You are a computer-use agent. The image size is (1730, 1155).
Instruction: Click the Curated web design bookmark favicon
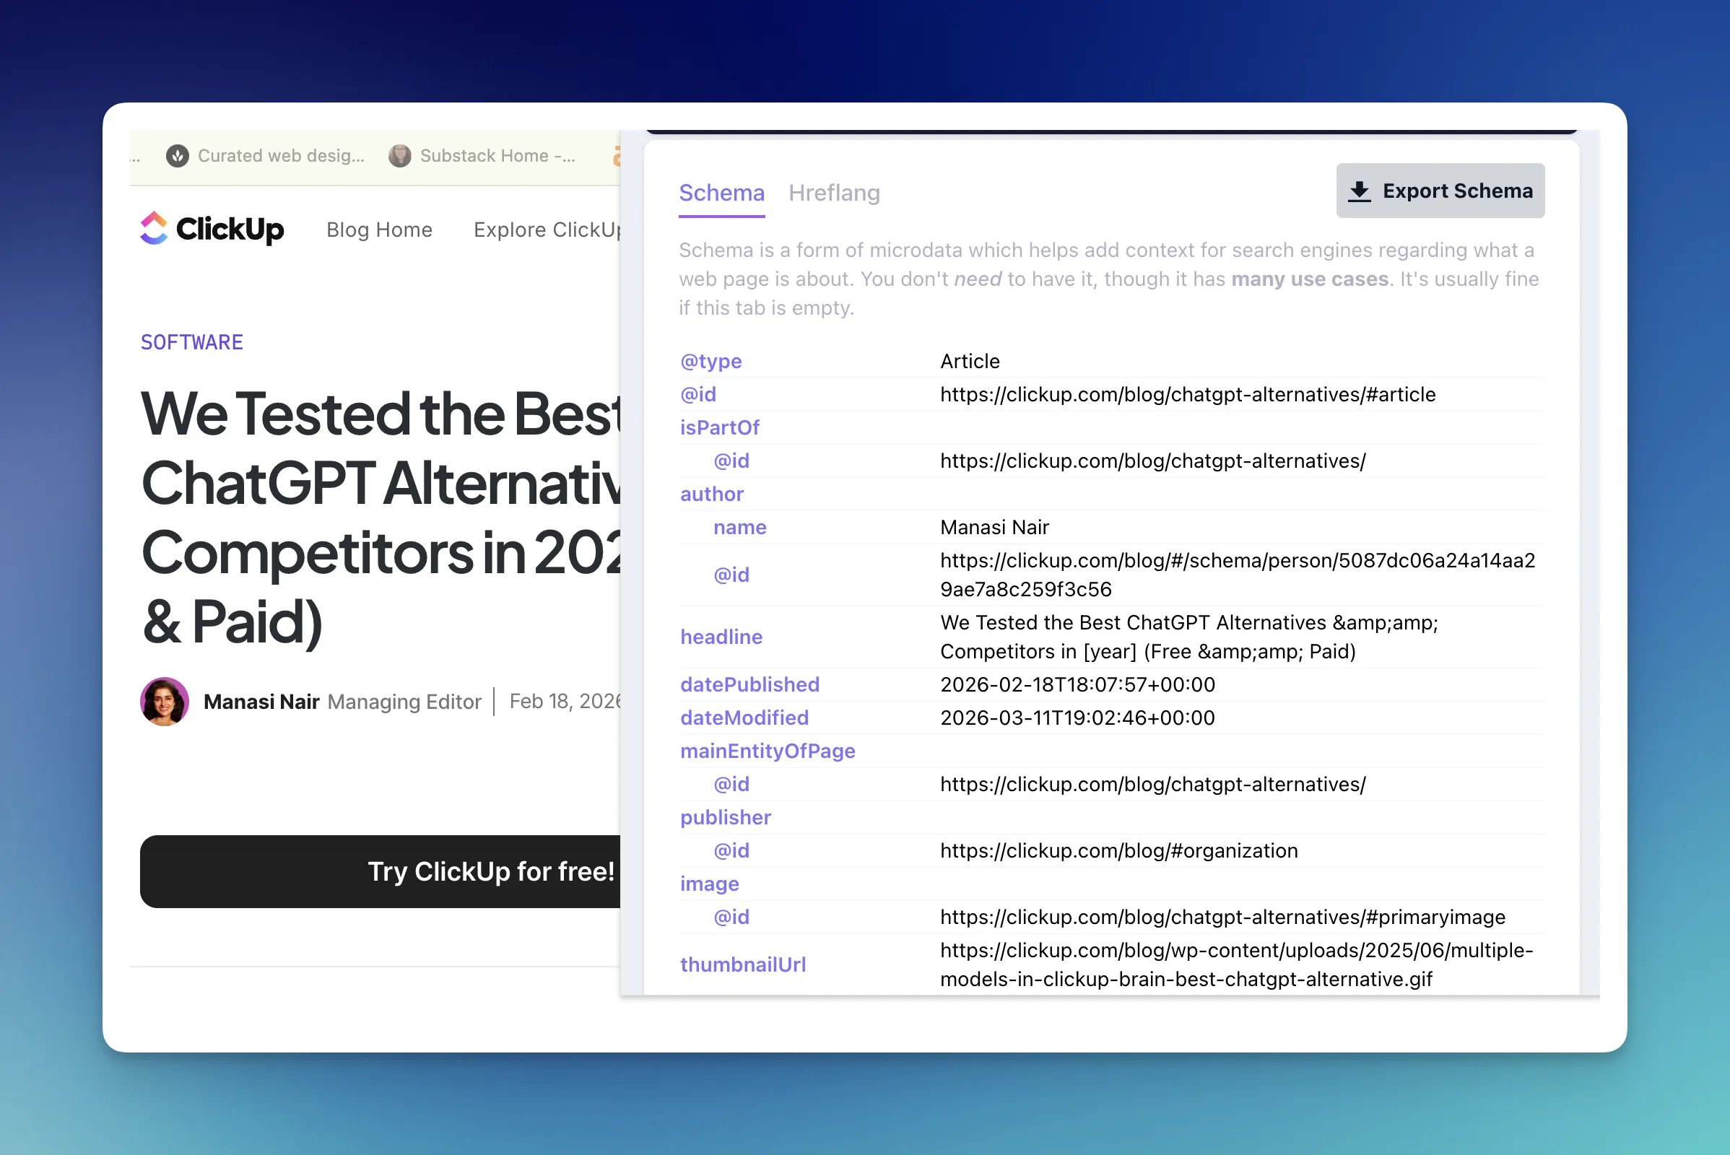point(177,155)
